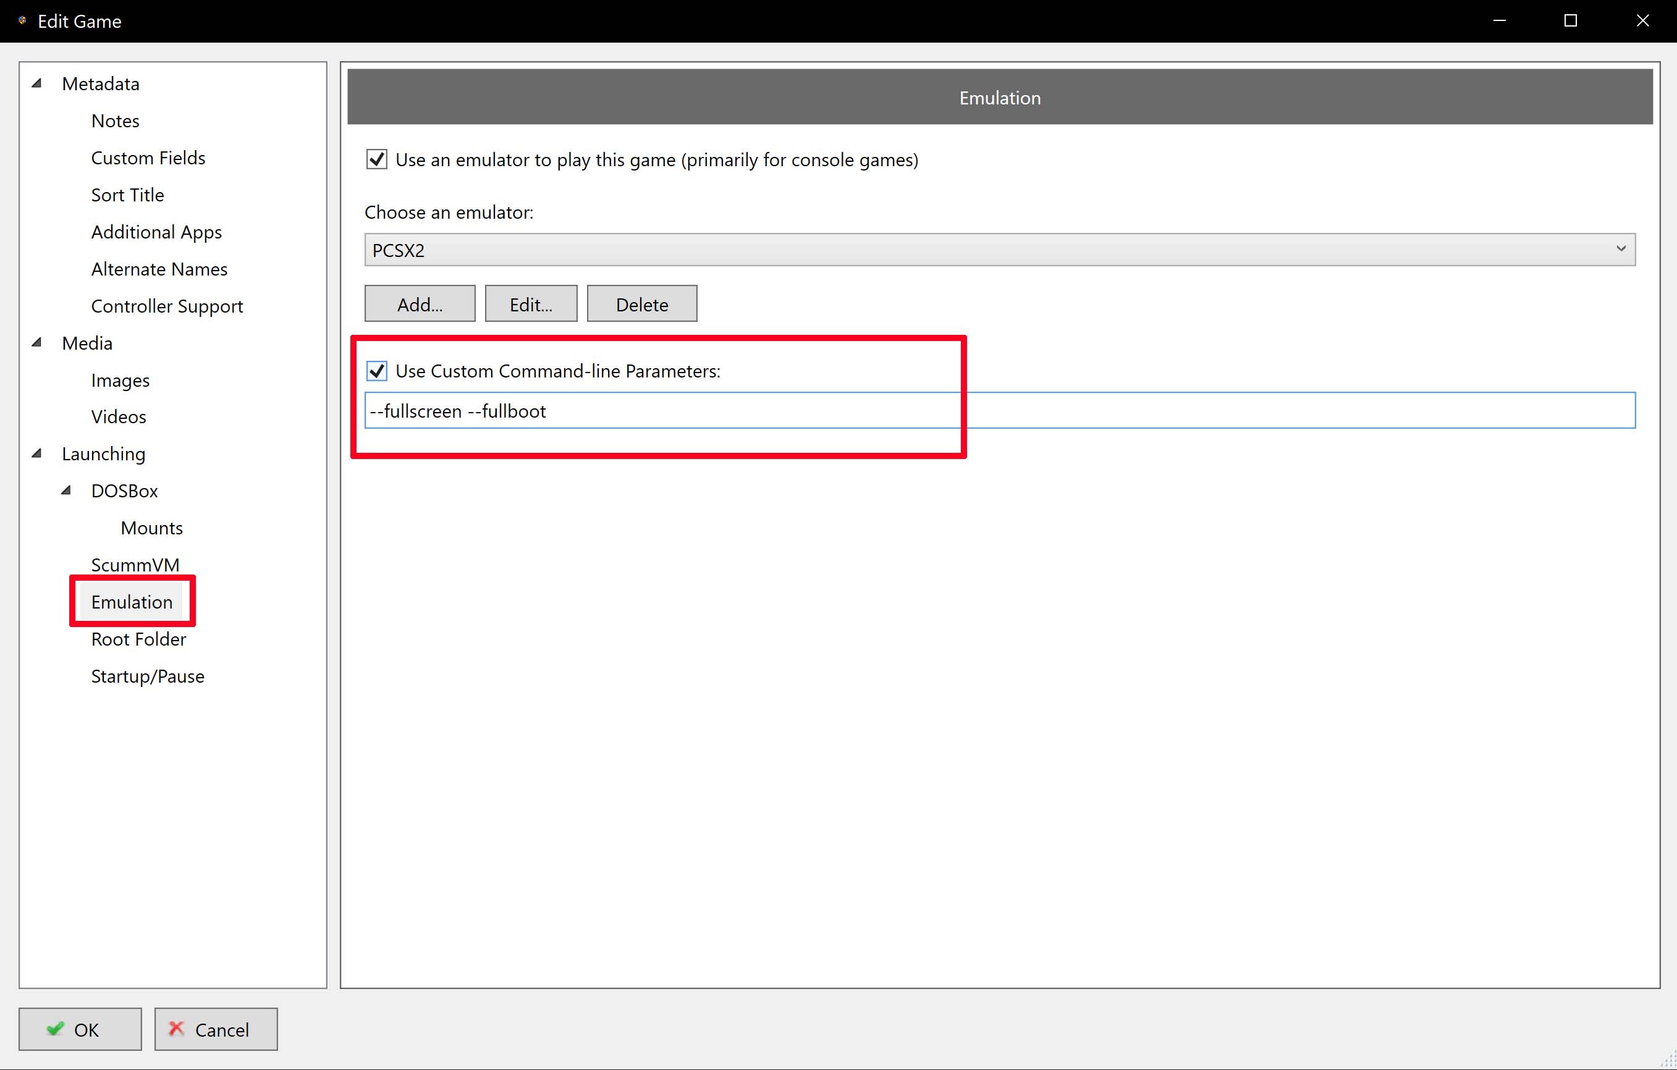Open the Root Folder page

pyautogui.click(x=138, y=639)
